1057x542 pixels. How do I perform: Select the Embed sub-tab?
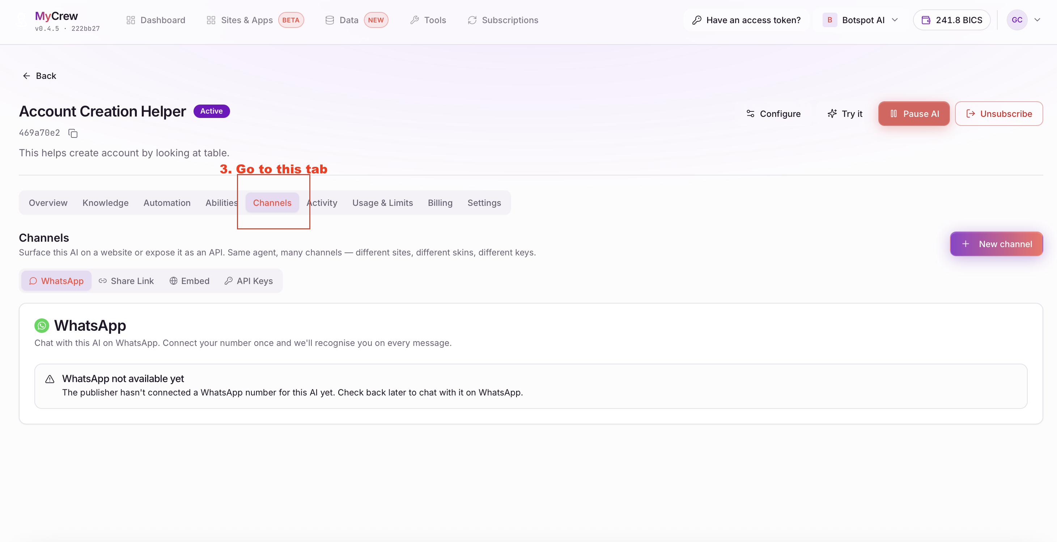[190, 281]
